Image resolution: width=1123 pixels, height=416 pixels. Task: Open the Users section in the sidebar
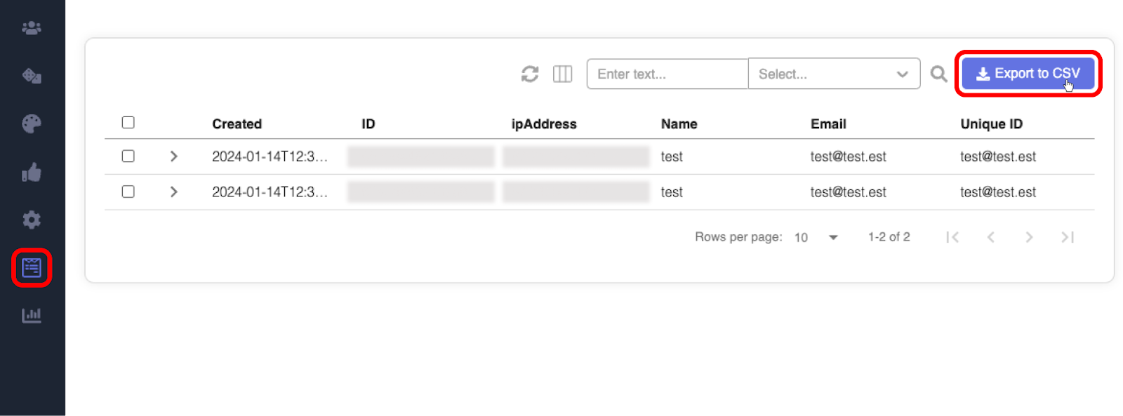tap(31, 27)
